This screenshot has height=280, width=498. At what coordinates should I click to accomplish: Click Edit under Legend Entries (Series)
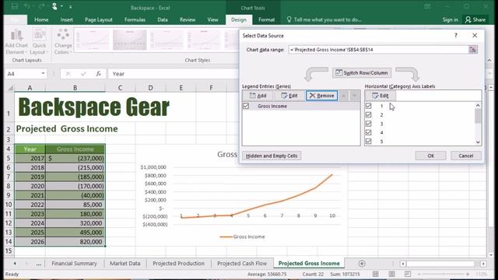click(289, 96)
